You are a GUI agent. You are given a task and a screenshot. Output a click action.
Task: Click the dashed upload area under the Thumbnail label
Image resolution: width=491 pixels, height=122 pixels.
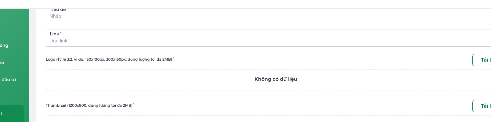click(269, 119)
